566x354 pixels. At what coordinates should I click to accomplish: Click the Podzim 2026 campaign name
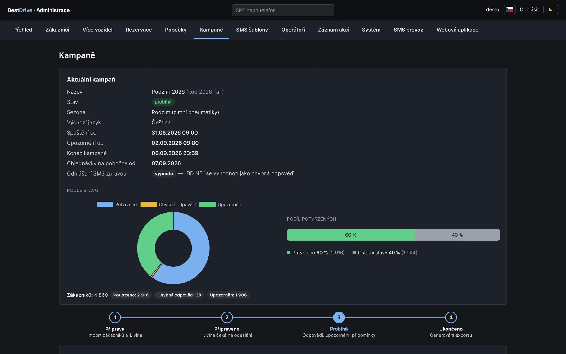point(168,92)
